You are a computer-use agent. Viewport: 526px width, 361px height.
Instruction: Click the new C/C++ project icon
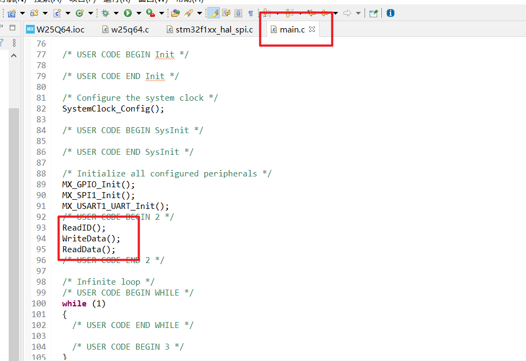tap(12, 14)
